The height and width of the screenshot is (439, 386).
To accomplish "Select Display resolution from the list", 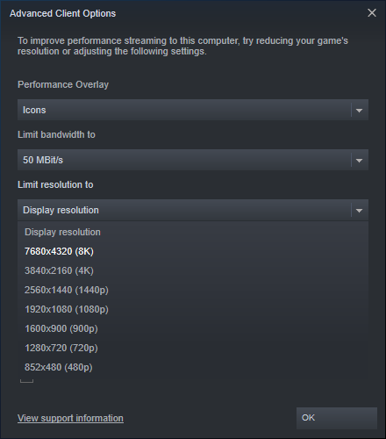I will click(x=193, y=232).
